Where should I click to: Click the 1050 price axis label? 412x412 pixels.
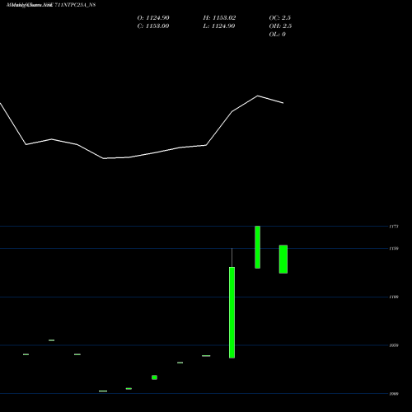394,345
